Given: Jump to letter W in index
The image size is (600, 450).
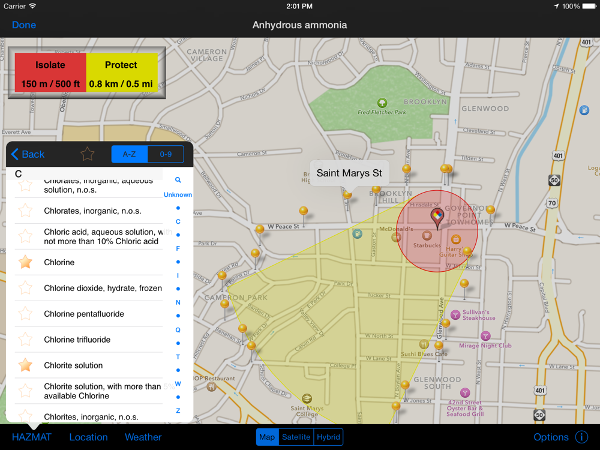Looking at the screenshot, I should (x=178, y=383).
